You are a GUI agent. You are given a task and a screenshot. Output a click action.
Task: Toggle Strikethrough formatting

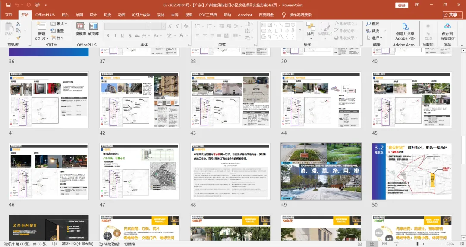137,36
